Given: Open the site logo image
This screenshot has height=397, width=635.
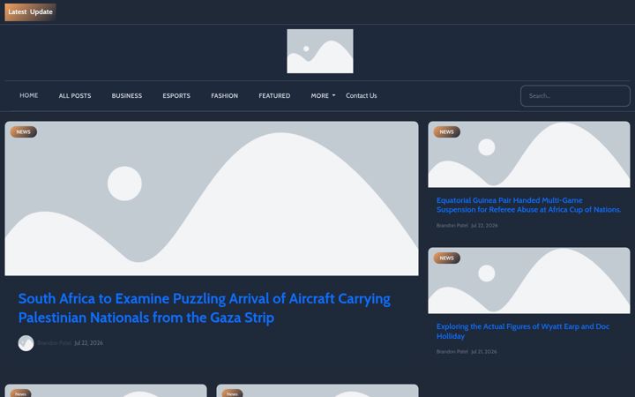Looking at the screenshot, I should point(320,51).
